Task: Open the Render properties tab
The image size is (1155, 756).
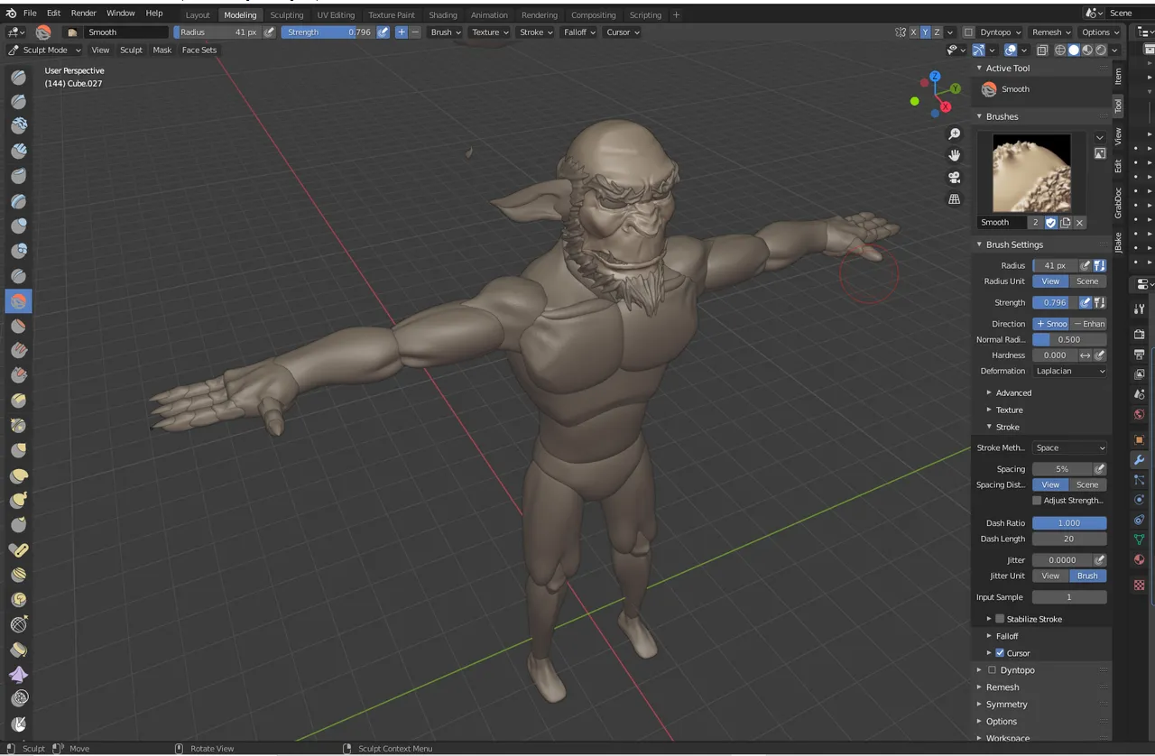Action: click(1139, 335)
